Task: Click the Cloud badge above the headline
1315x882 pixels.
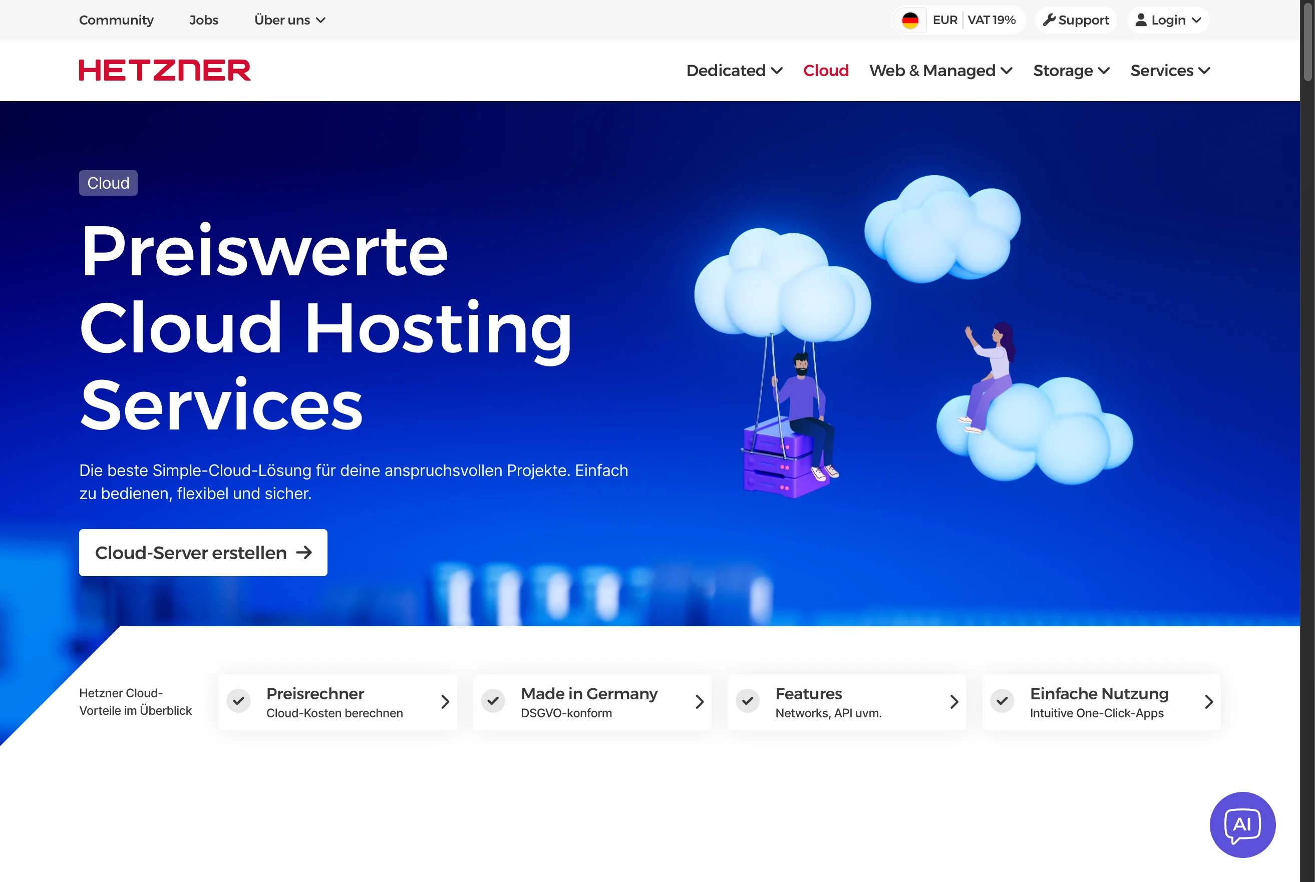Action: tap(108, 183)
